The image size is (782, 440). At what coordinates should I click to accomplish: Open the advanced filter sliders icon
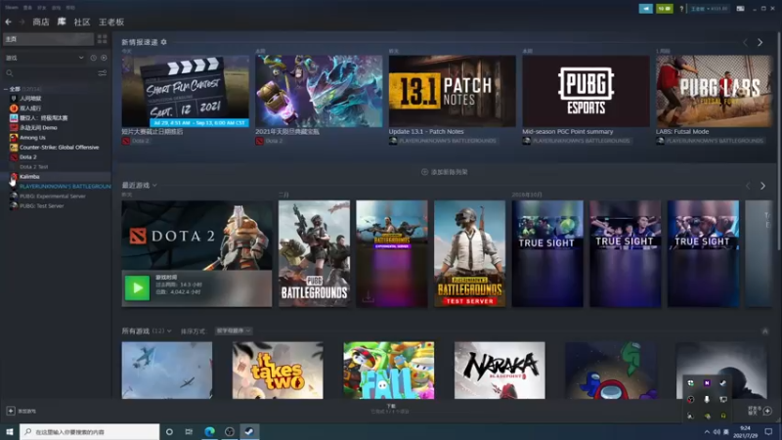tap(103, 73)
